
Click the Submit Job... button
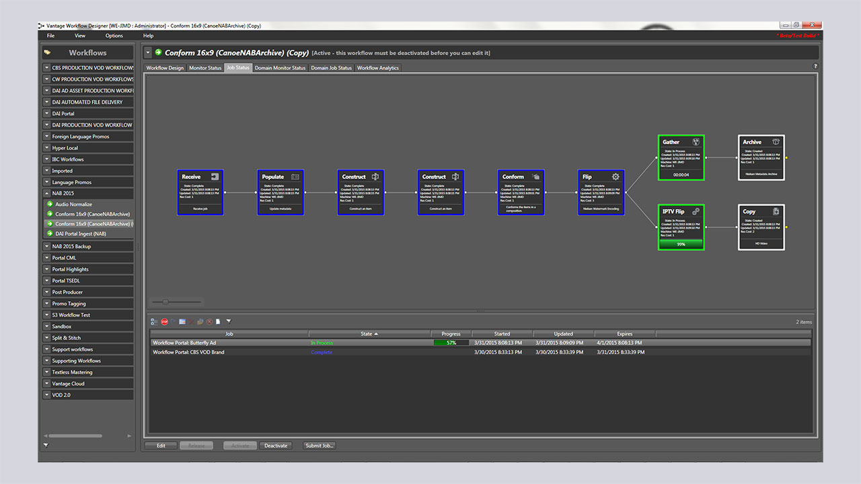click(x=319, y=446)
